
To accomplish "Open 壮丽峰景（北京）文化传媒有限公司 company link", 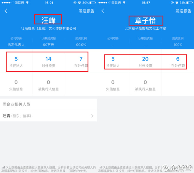I will [48, 28].
